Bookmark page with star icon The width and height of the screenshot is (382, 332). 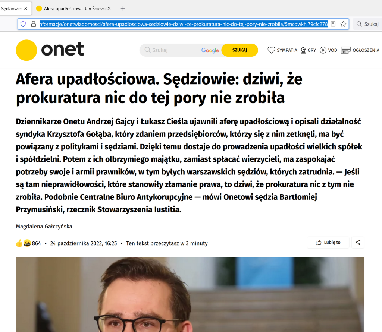[x=343, y=24]
